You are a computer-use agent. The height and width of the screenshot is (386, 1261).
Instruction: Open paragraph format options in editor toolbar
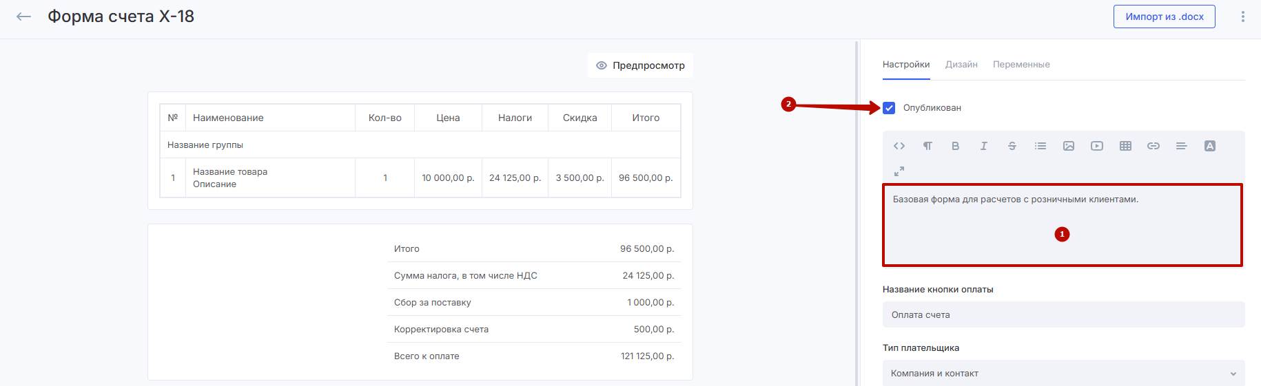[927, 146]
